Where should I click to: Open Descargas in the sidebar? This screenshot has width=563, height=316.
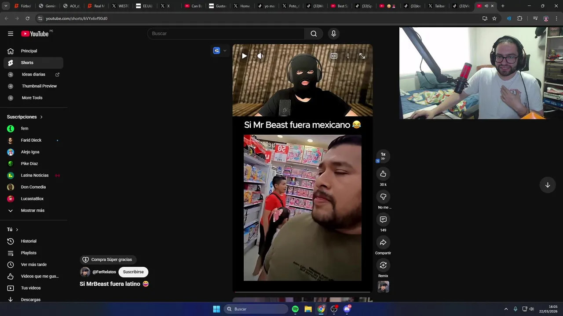click(x=33, y=300)
